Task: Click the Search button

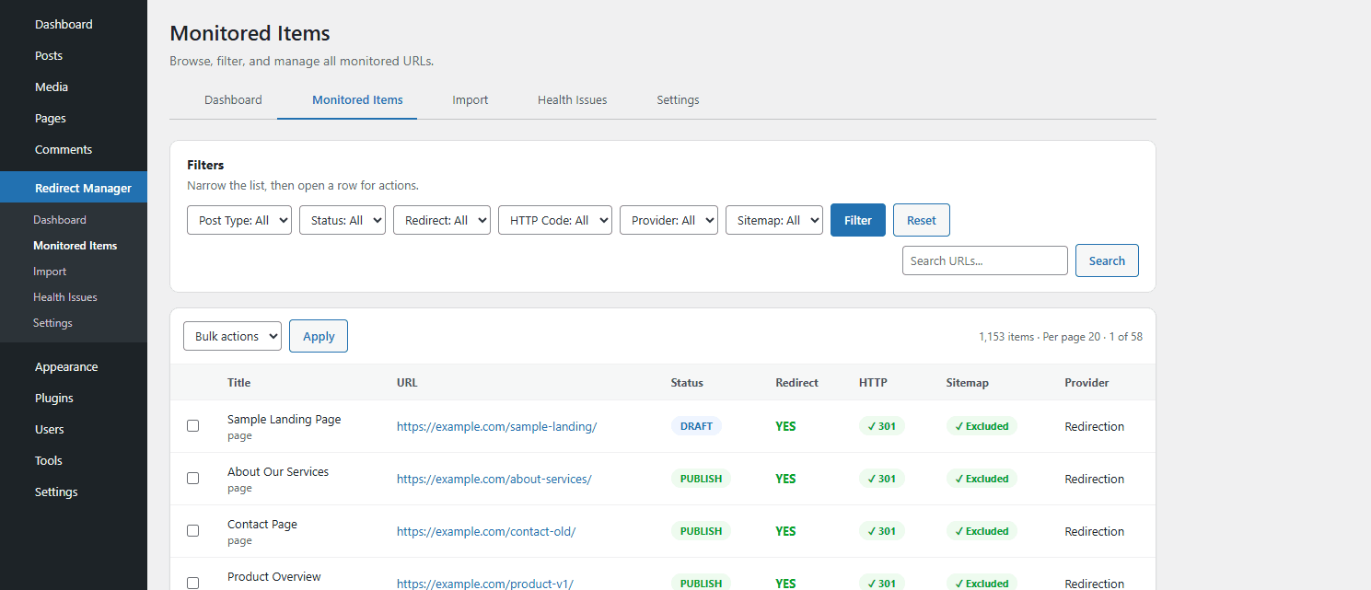Action: pos(1107,260)
